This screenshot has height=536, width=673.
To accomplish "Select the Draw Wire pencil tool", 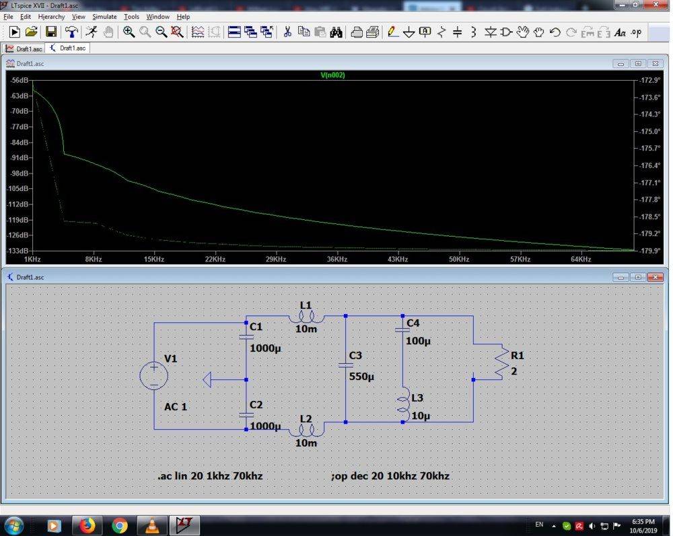I will 392,32.
